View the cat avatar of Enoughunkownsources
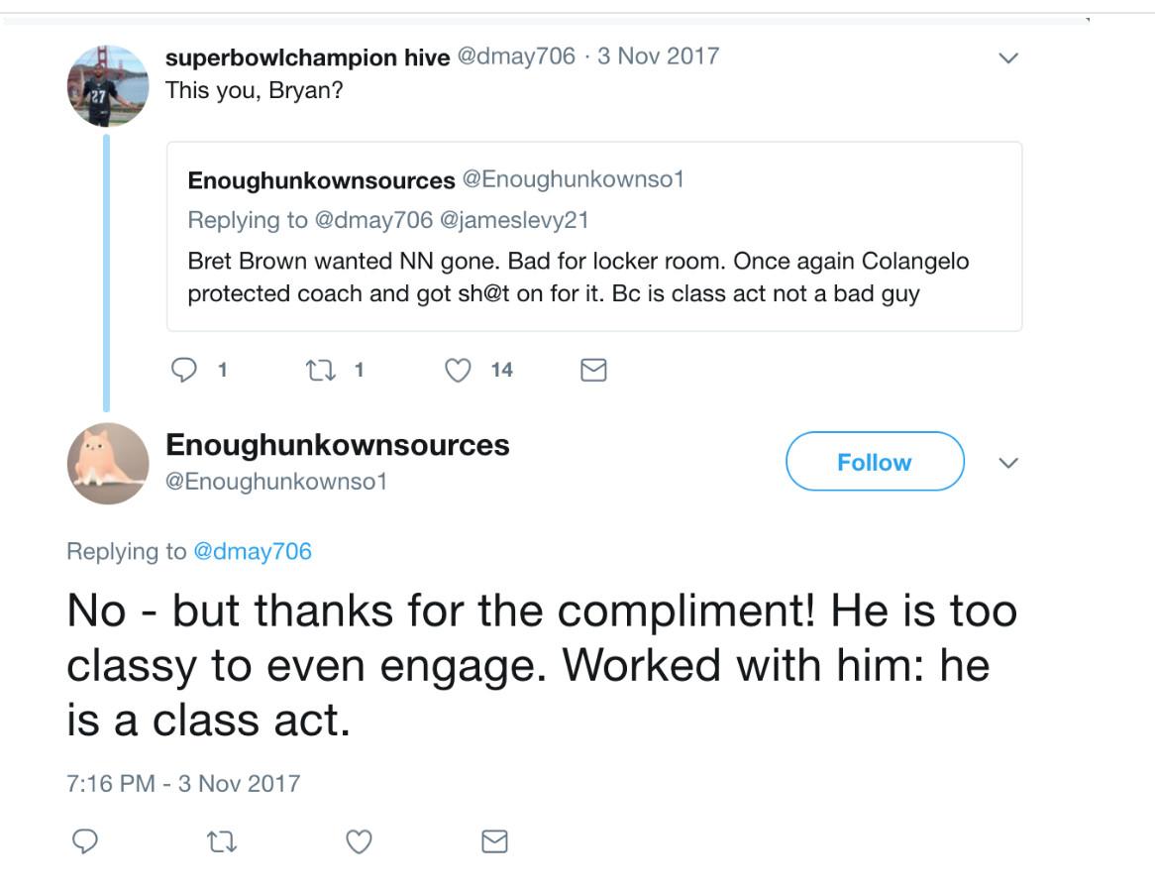 (108, 463)
